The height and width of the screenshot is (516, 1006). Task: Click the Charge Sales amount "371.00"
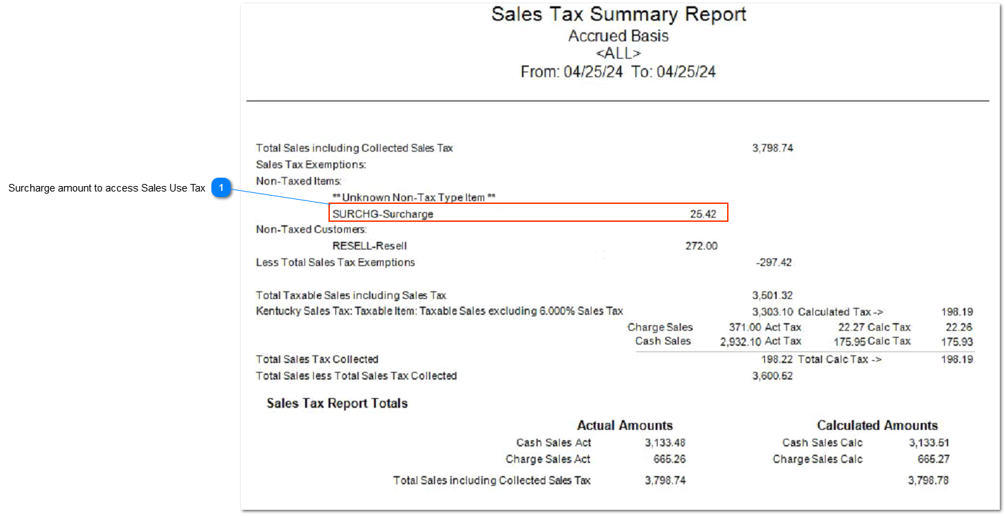click(745, 327)
